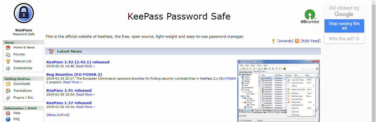Click the orange RSS feed icon
This screenshot has width=376, height=122.
tap(297, 41)
